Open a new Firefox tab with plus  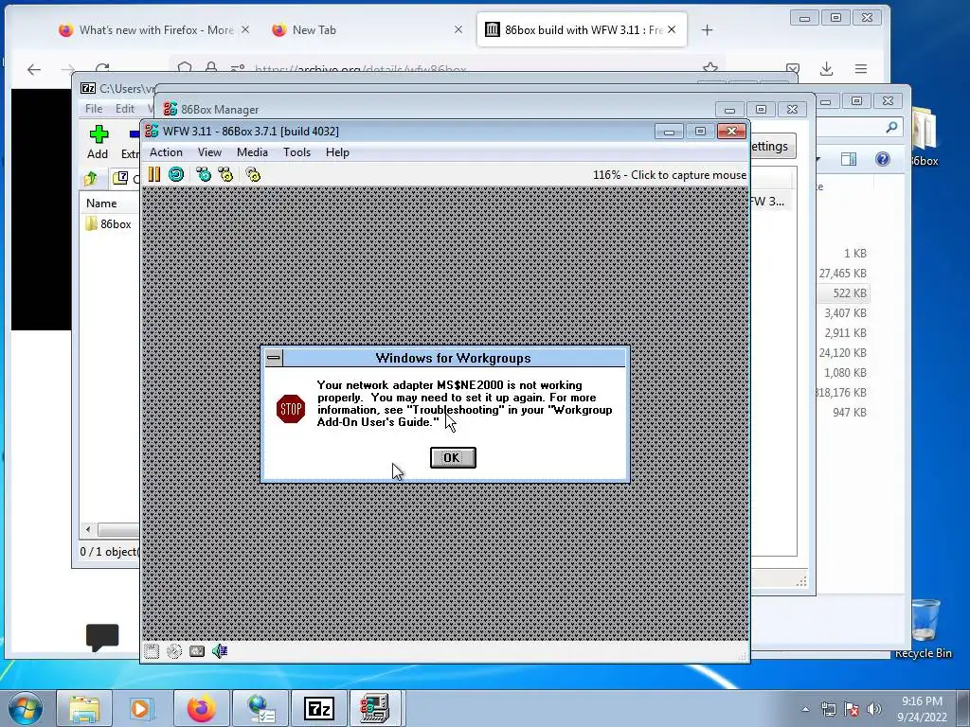click(707, 29)
